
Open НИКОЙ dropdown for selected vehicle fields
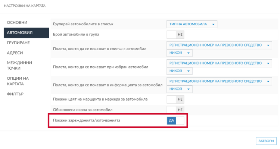[x=180, y=71]
